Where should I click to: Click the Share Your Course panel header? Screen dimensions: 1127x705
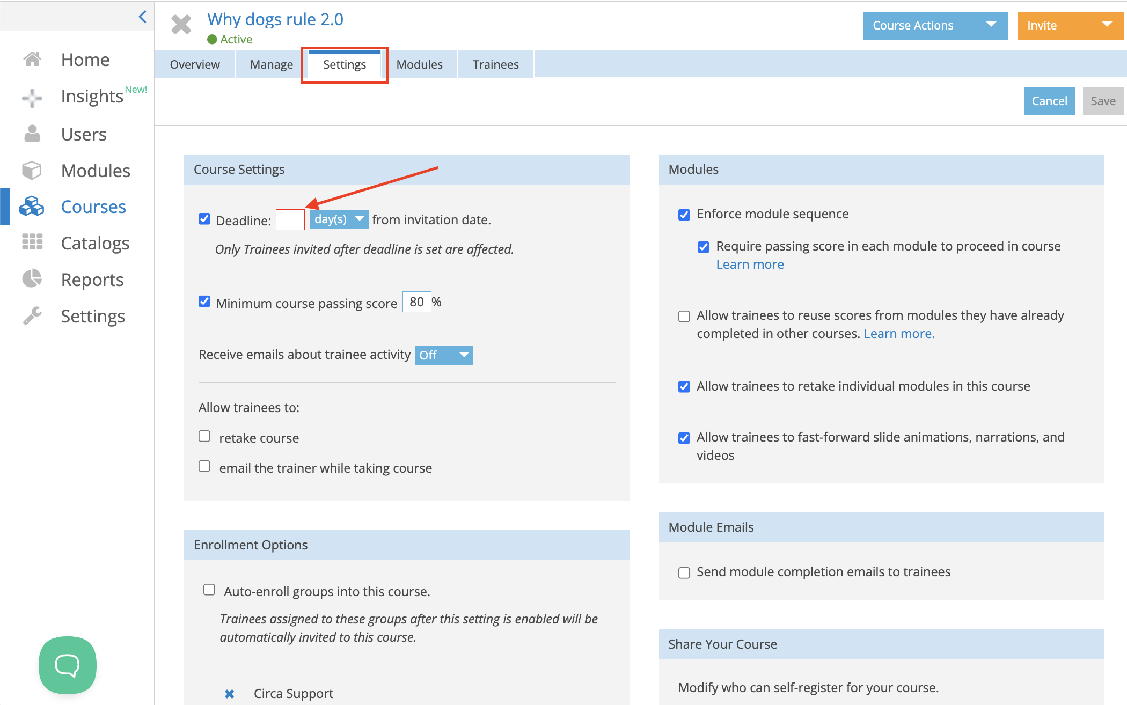[x=881, y=644]
